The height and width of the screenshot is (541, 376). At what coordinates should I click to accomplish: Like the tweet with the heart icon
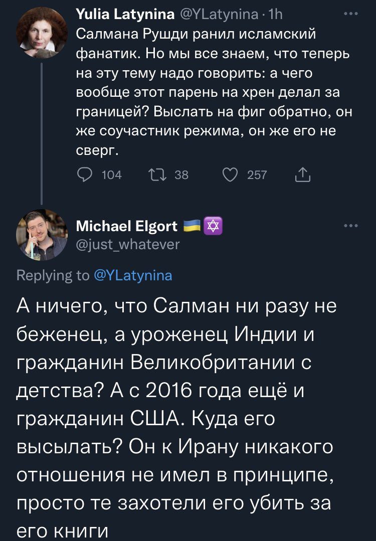pyautogui.click(x=229, y=174)
